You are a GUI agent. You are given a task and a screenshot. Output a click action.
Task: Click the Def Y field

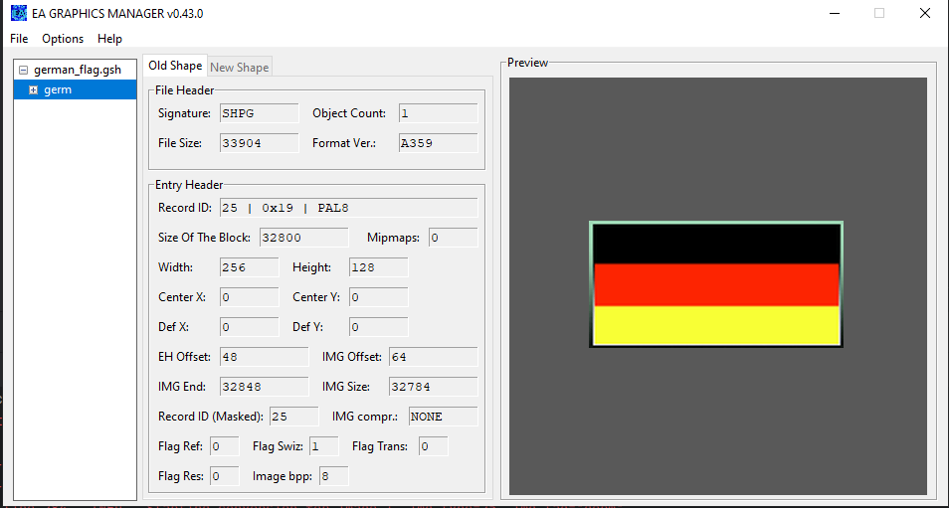click(379, 327)
